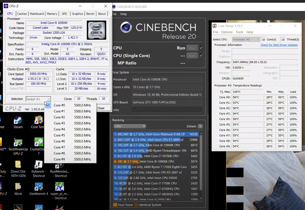The height and width of the screenshot is (210, 305).
Task: Open the Cinebench Help menu
Action: point(124,14)
